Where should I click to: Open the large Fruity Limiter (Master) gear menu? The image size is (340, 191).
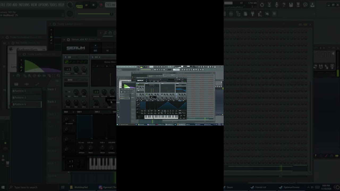54,24
